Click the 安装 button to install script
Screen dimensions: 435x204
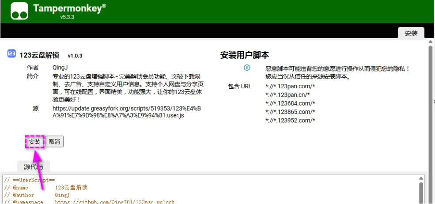(x=35, y=142)
